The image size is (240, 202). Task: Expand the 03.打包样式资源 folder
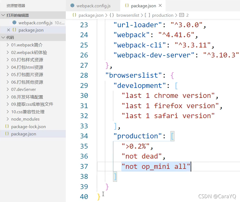[x=33, y=60]
